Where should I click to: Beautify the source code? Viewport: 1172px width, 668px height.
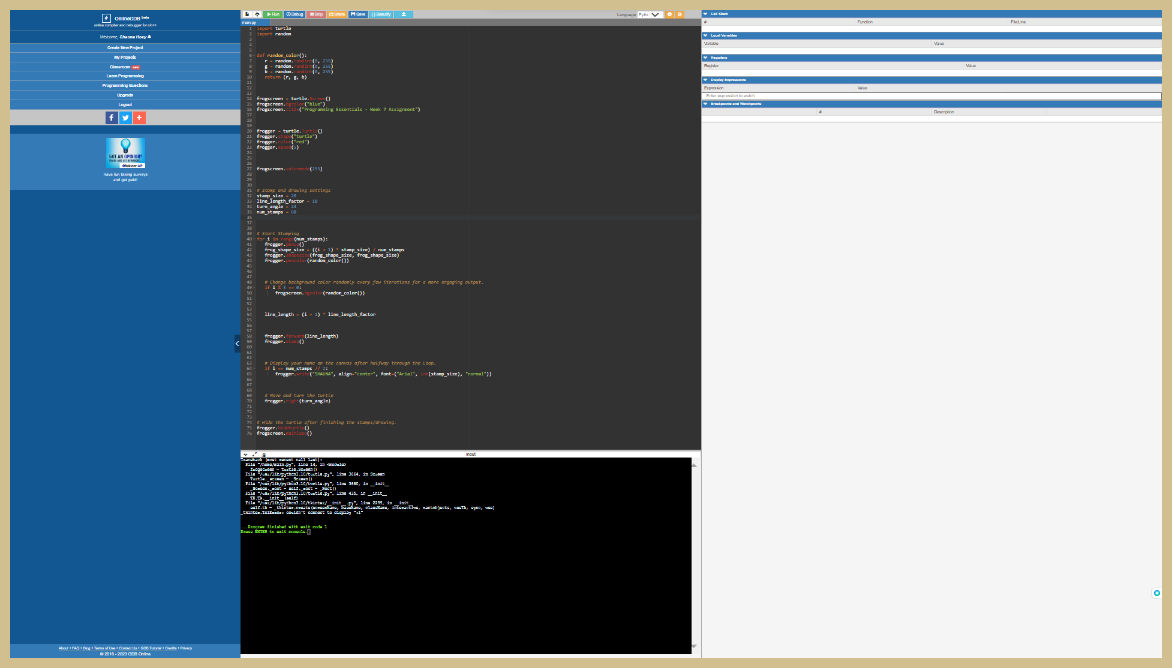pyautogui.click(x=381, y=14)
